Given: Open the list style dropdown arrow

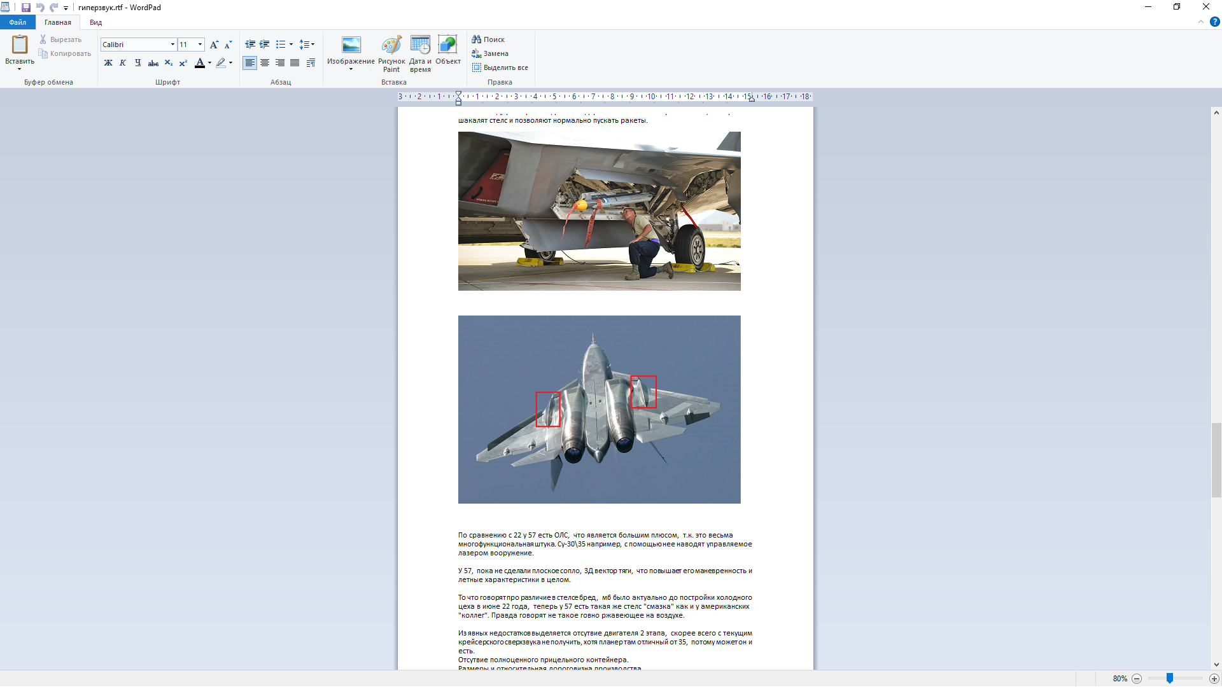Looking at the screenshot, I should click(x=291, y=45).
